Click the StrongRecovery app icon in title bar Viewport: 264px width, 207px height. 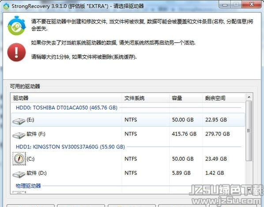click(x=6, y=6)
